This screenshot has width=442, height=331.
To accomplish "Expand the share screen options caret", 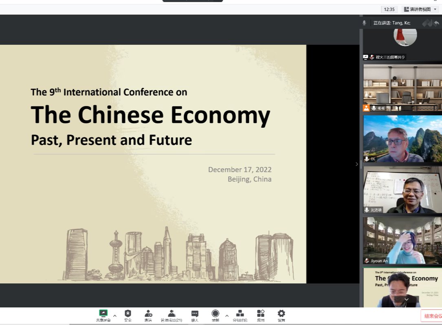I will (x=115, y=316).
